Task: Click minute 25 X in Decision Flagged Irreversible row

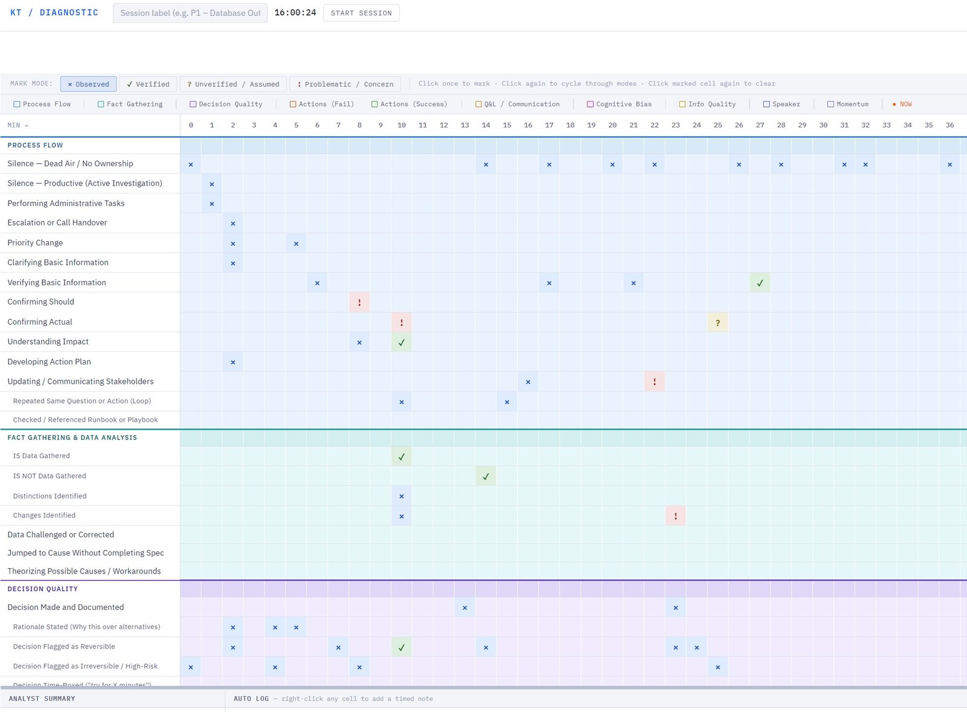Action: [717, 667]
